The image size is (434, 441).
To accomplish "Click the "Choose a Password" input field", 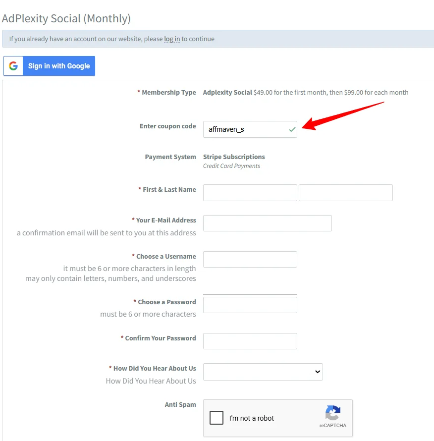I will (x=250, y=304).
